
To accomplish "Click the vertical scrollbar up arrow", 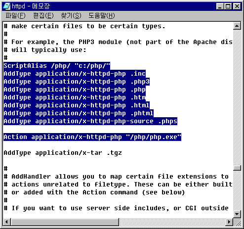I will 237,26.
